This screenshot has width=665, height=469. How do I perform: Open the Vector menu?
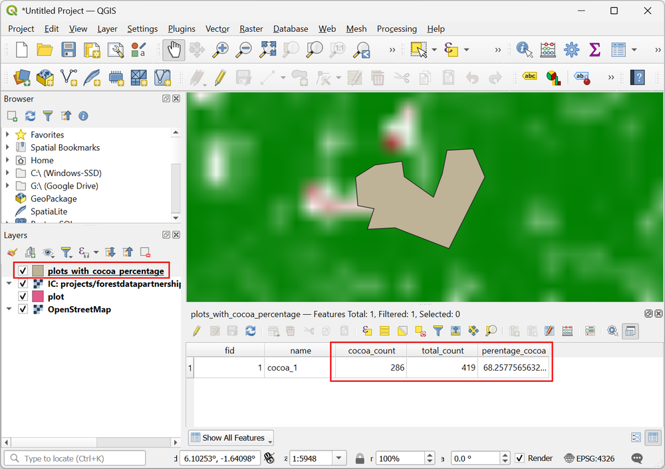click(x=217, y=29)
